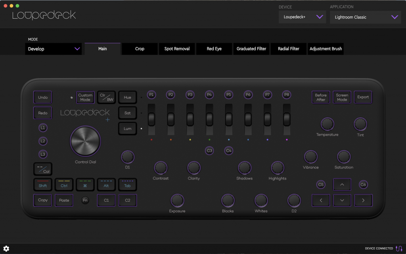
Task: Switch sliders to Lum mode
Action: coord(127,128)
